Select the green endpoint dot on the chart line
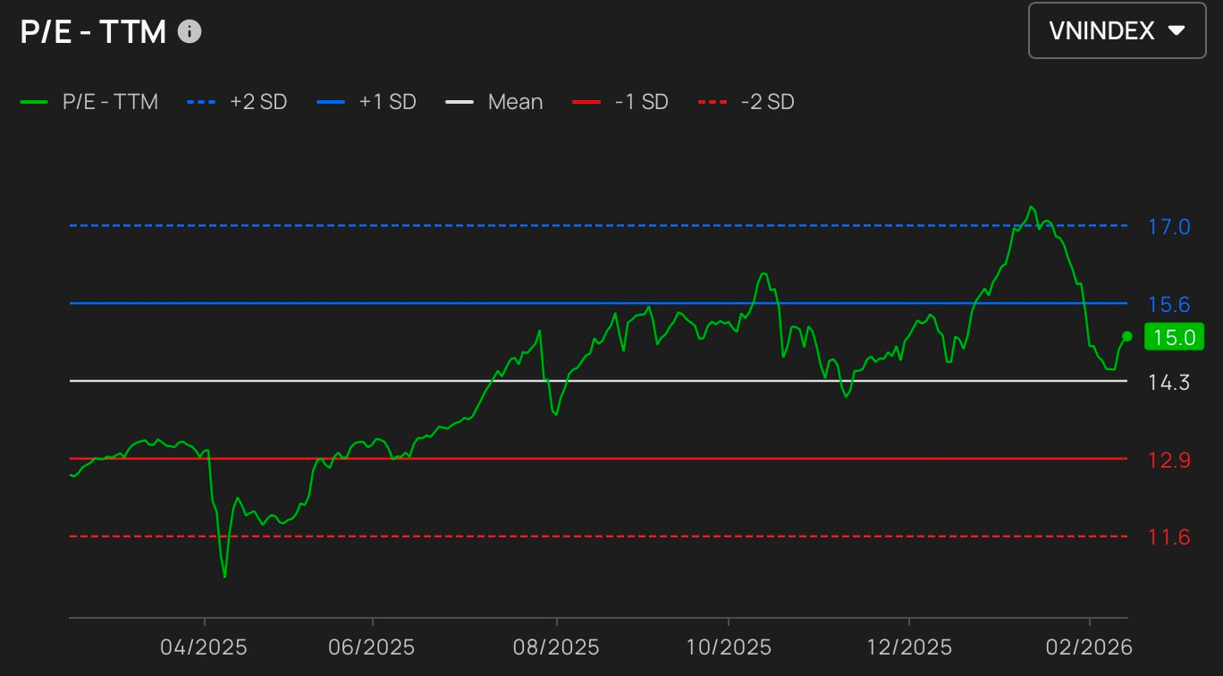The height and width of the screenshot is (676, 1223). click(x=1127, y=336)
